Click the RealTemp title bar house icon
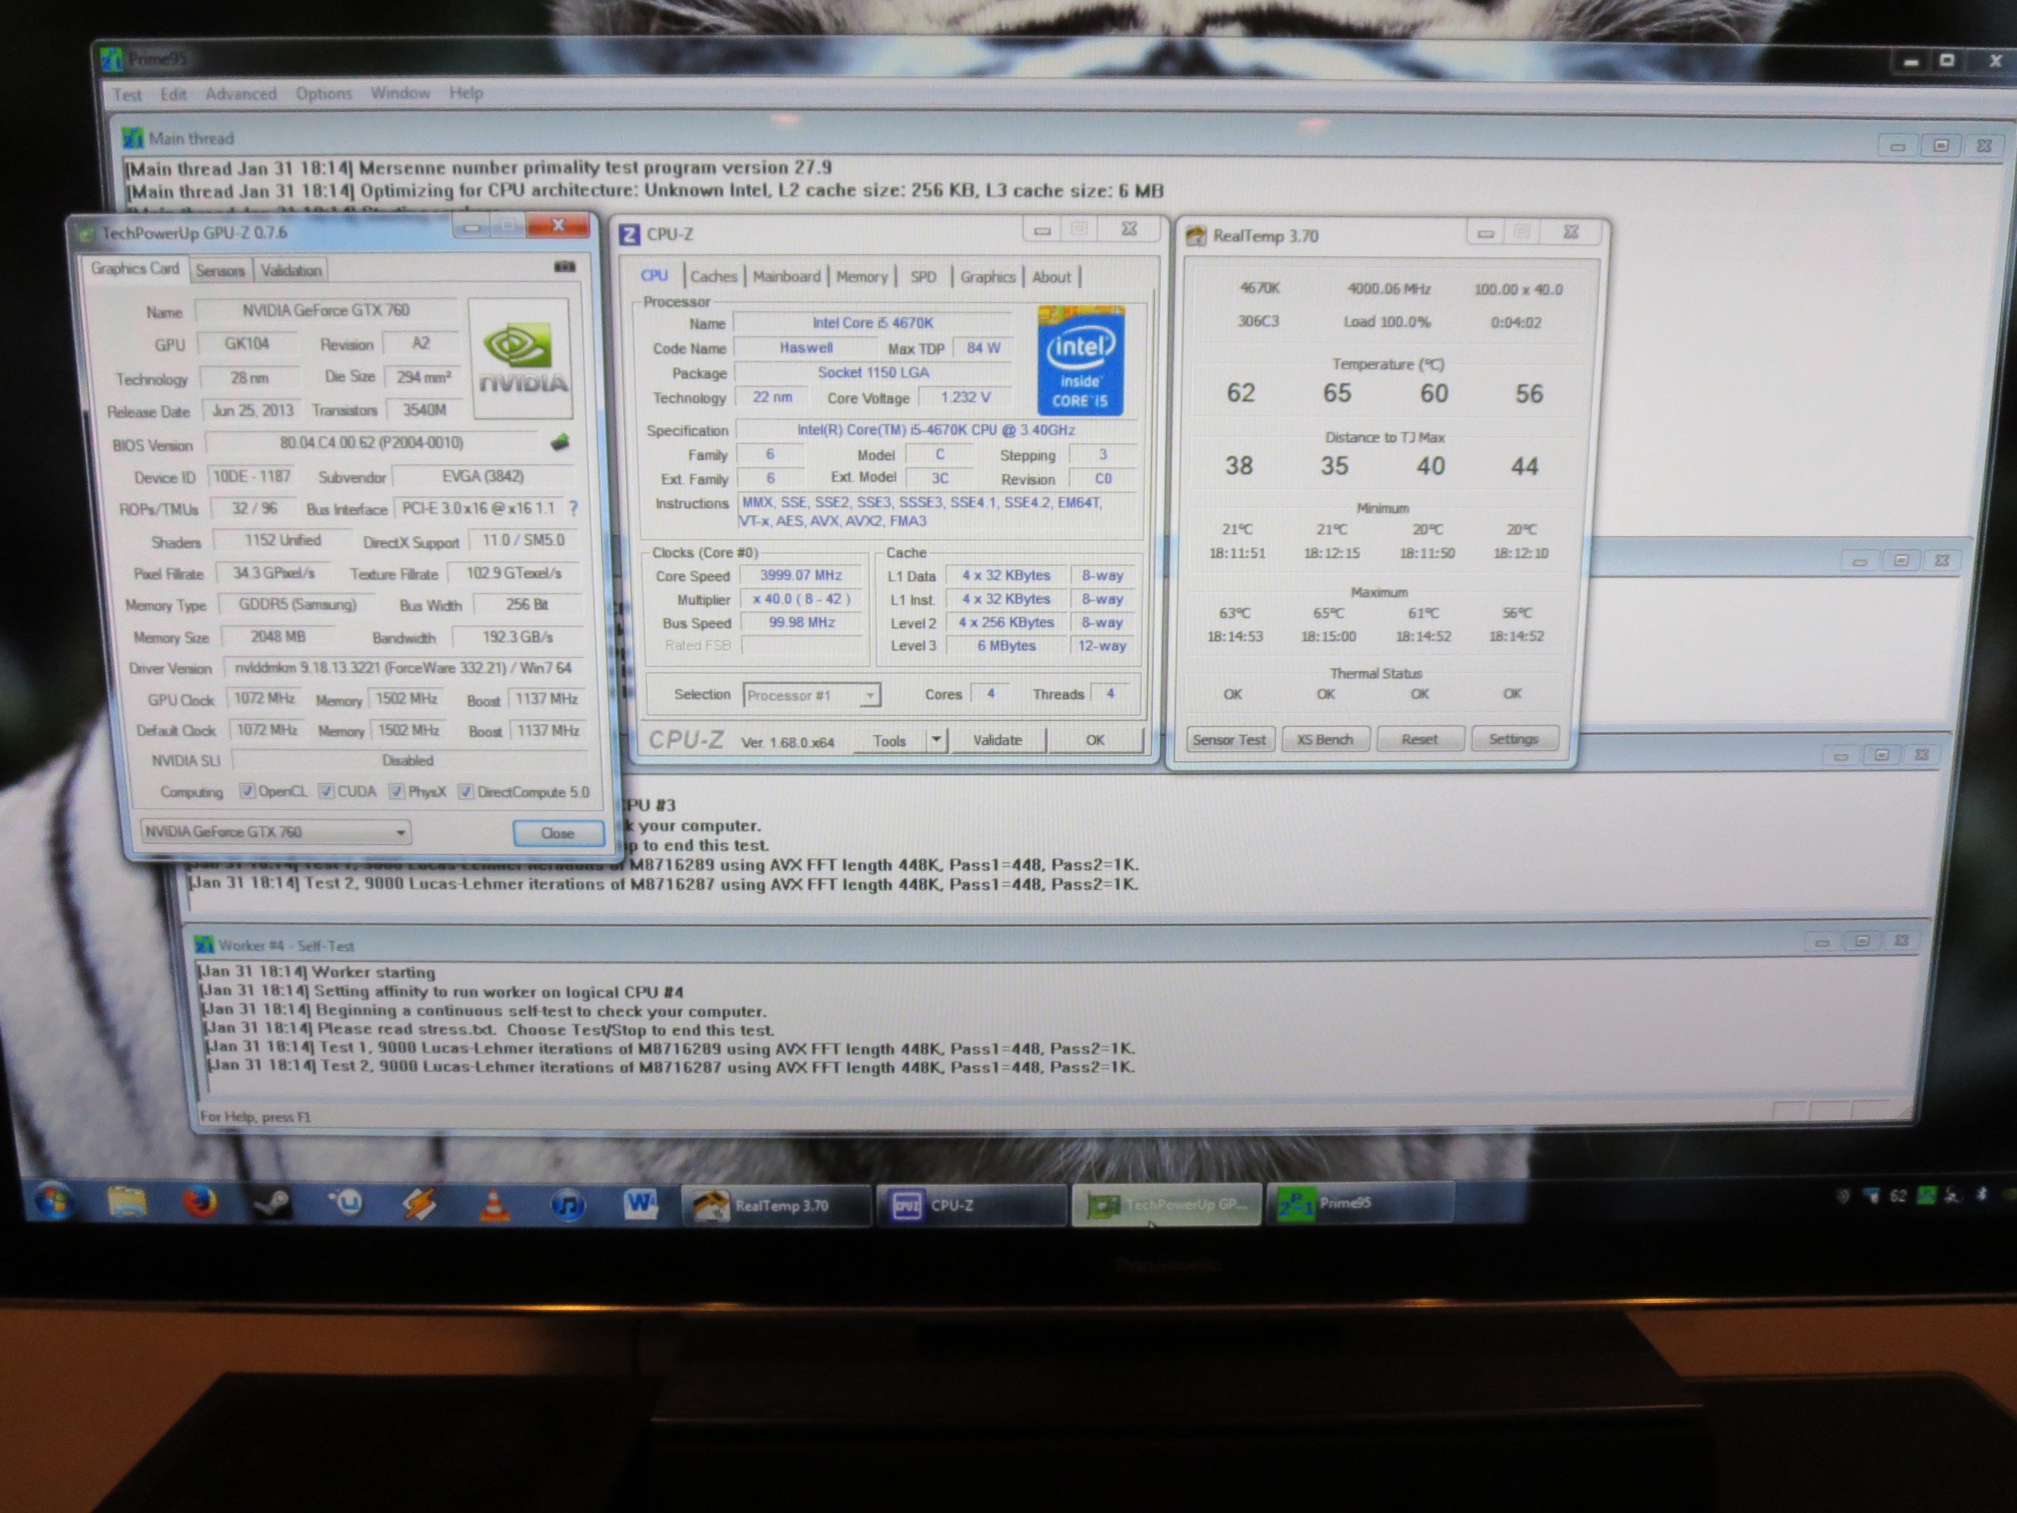The height and width of the screenshot is (1513, 2017). point(1196,236)
